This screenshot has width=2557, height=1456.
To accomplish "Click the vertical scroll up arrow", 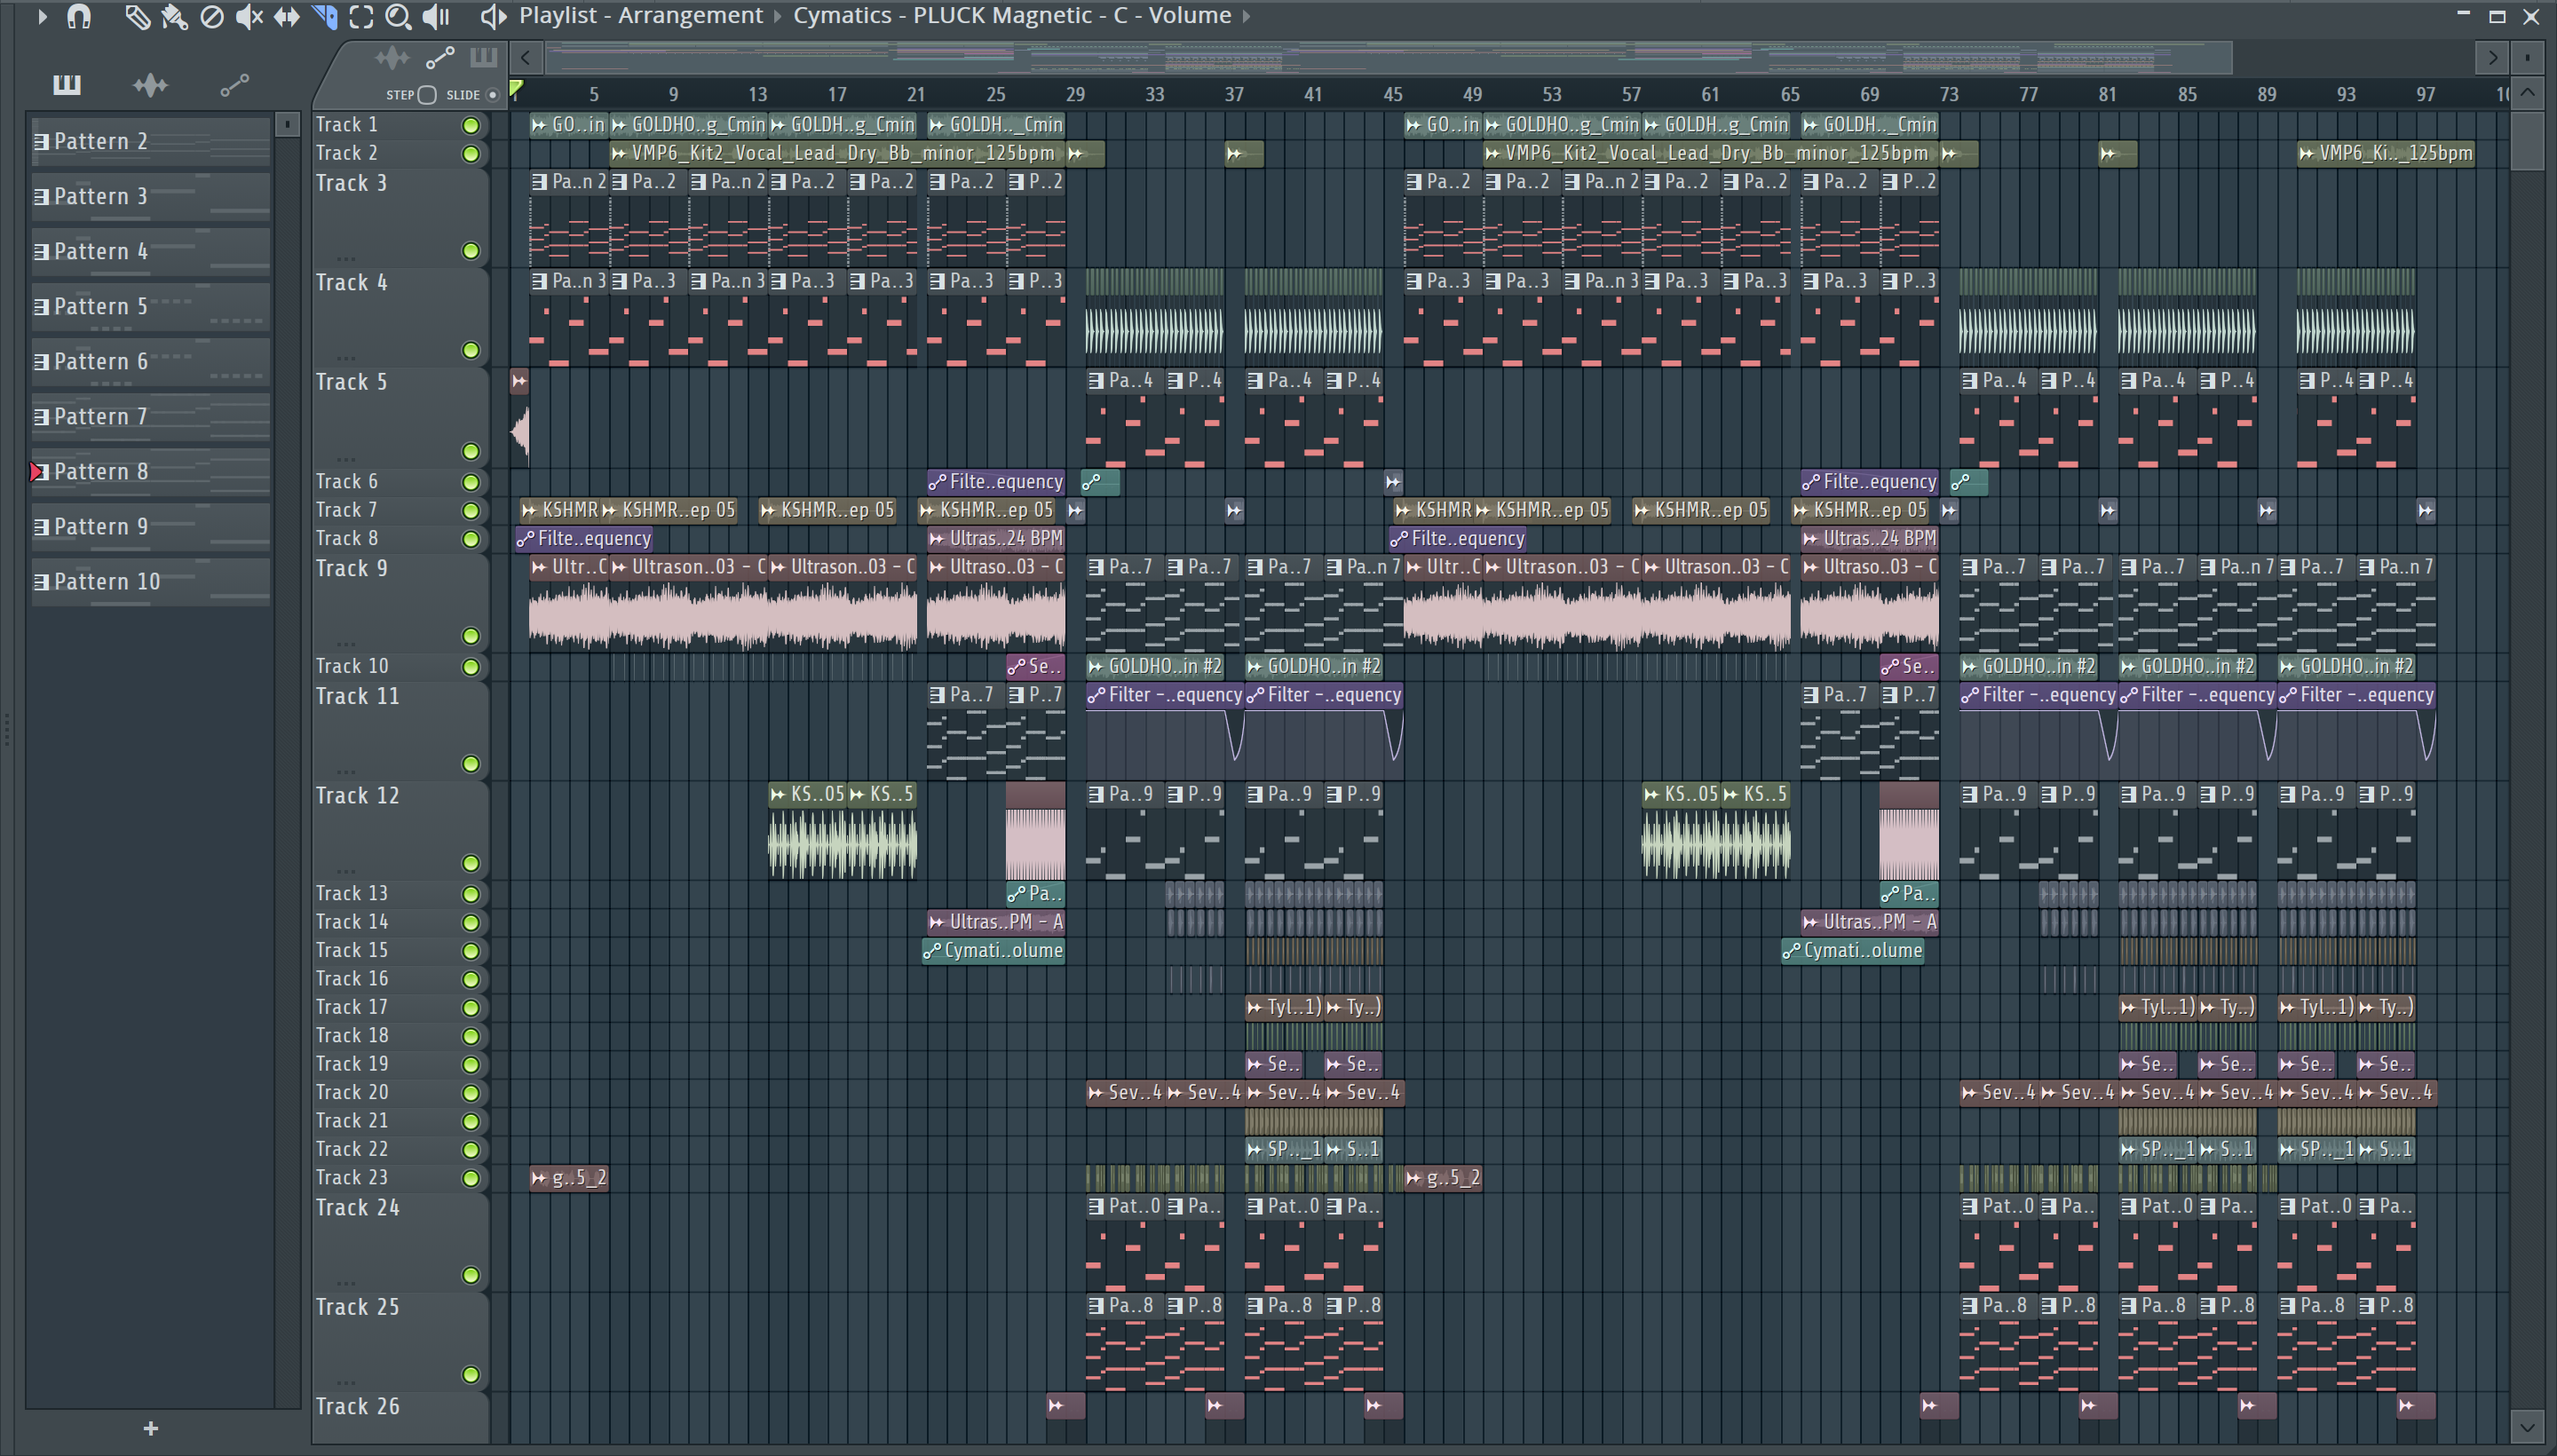I will (x=2527, y=93).
